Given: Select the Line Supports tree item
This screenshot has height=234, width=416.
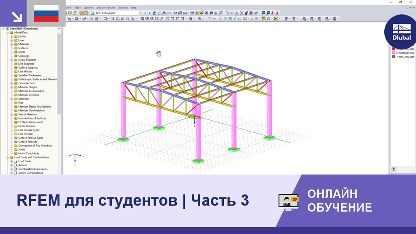Looking at the screenshot, I should coord(26,64).
